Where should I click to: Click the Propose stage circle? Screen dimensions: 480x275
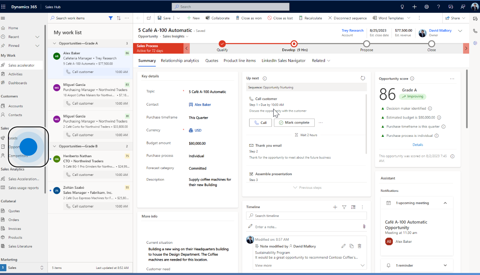[x=366, y=43]
